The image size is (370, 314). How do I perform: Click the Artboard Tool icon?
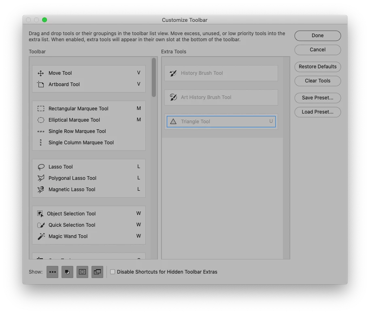[40, 84]
